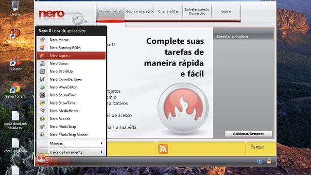Expand the Caixa de Ferramentas submenu arrow
311x175 pixels.
coord(102,152)
